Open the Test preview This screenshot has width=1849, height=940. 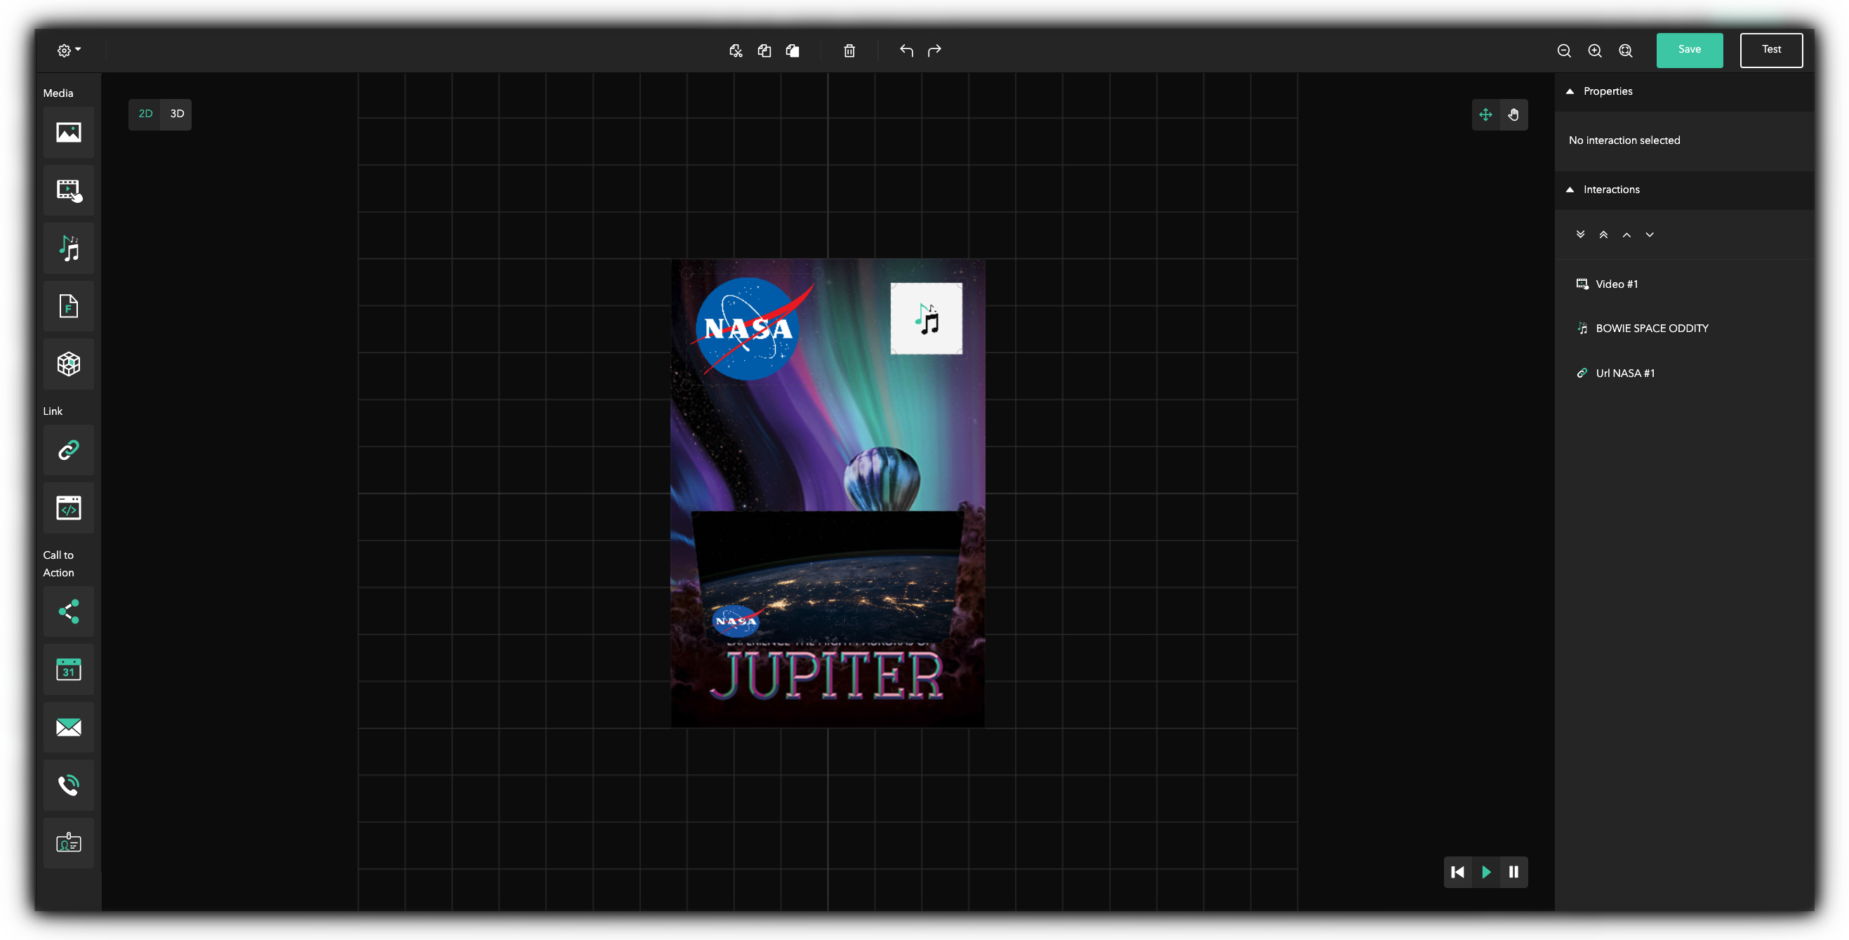coord(1771,50)
